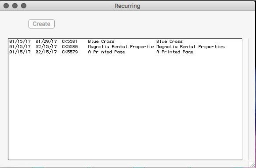Select second 'A Printed Page' entry
This screenshot has height=168, width=256.
coord(175,52)
